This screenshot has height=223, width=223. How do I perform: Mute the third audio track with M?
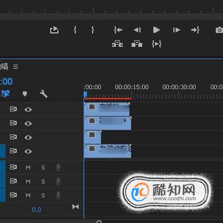point(28,196)
